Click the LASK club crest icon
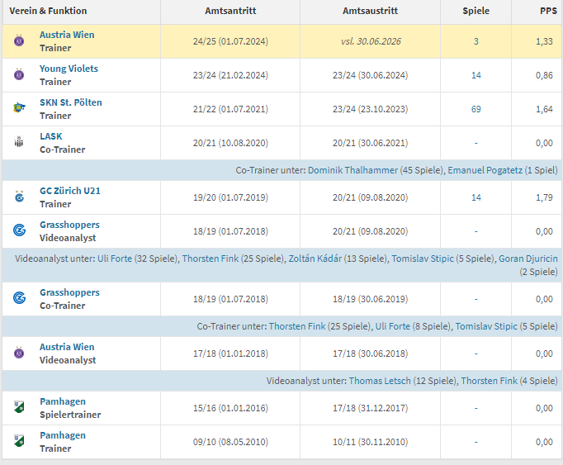 click(19, 143)
